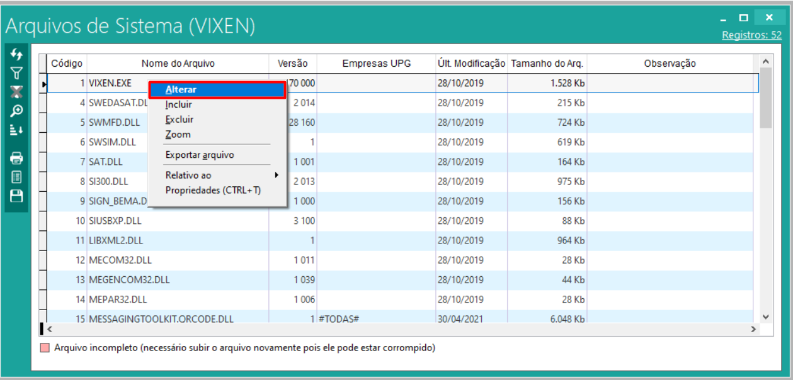Open the report list document icon
Image resolution: width=793 pixels, height=380 pixels.
pyautogui.click(x=16, y=177)
